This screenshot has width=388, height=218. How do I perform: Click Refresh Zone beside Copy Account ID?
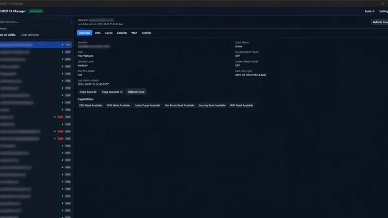point(136,92)
